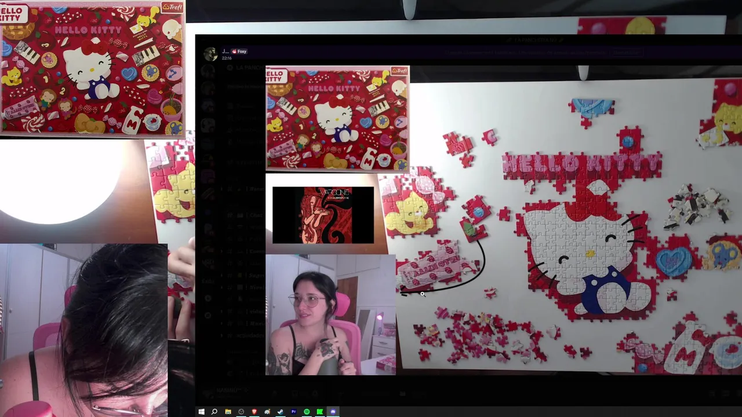Open the green Kick app icon
The image size is (742, 417).
pos(319,412)
